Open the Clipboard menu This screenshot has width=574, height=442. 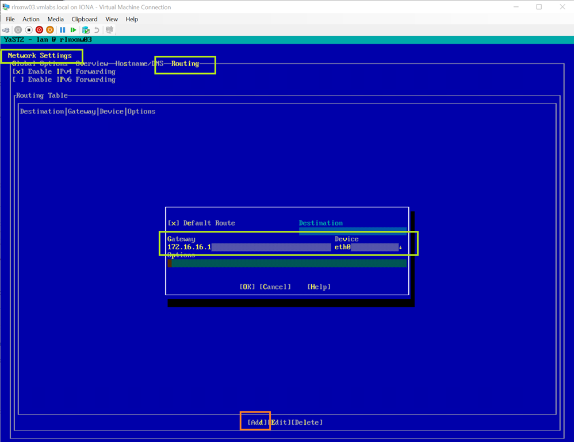coord(85,19)
